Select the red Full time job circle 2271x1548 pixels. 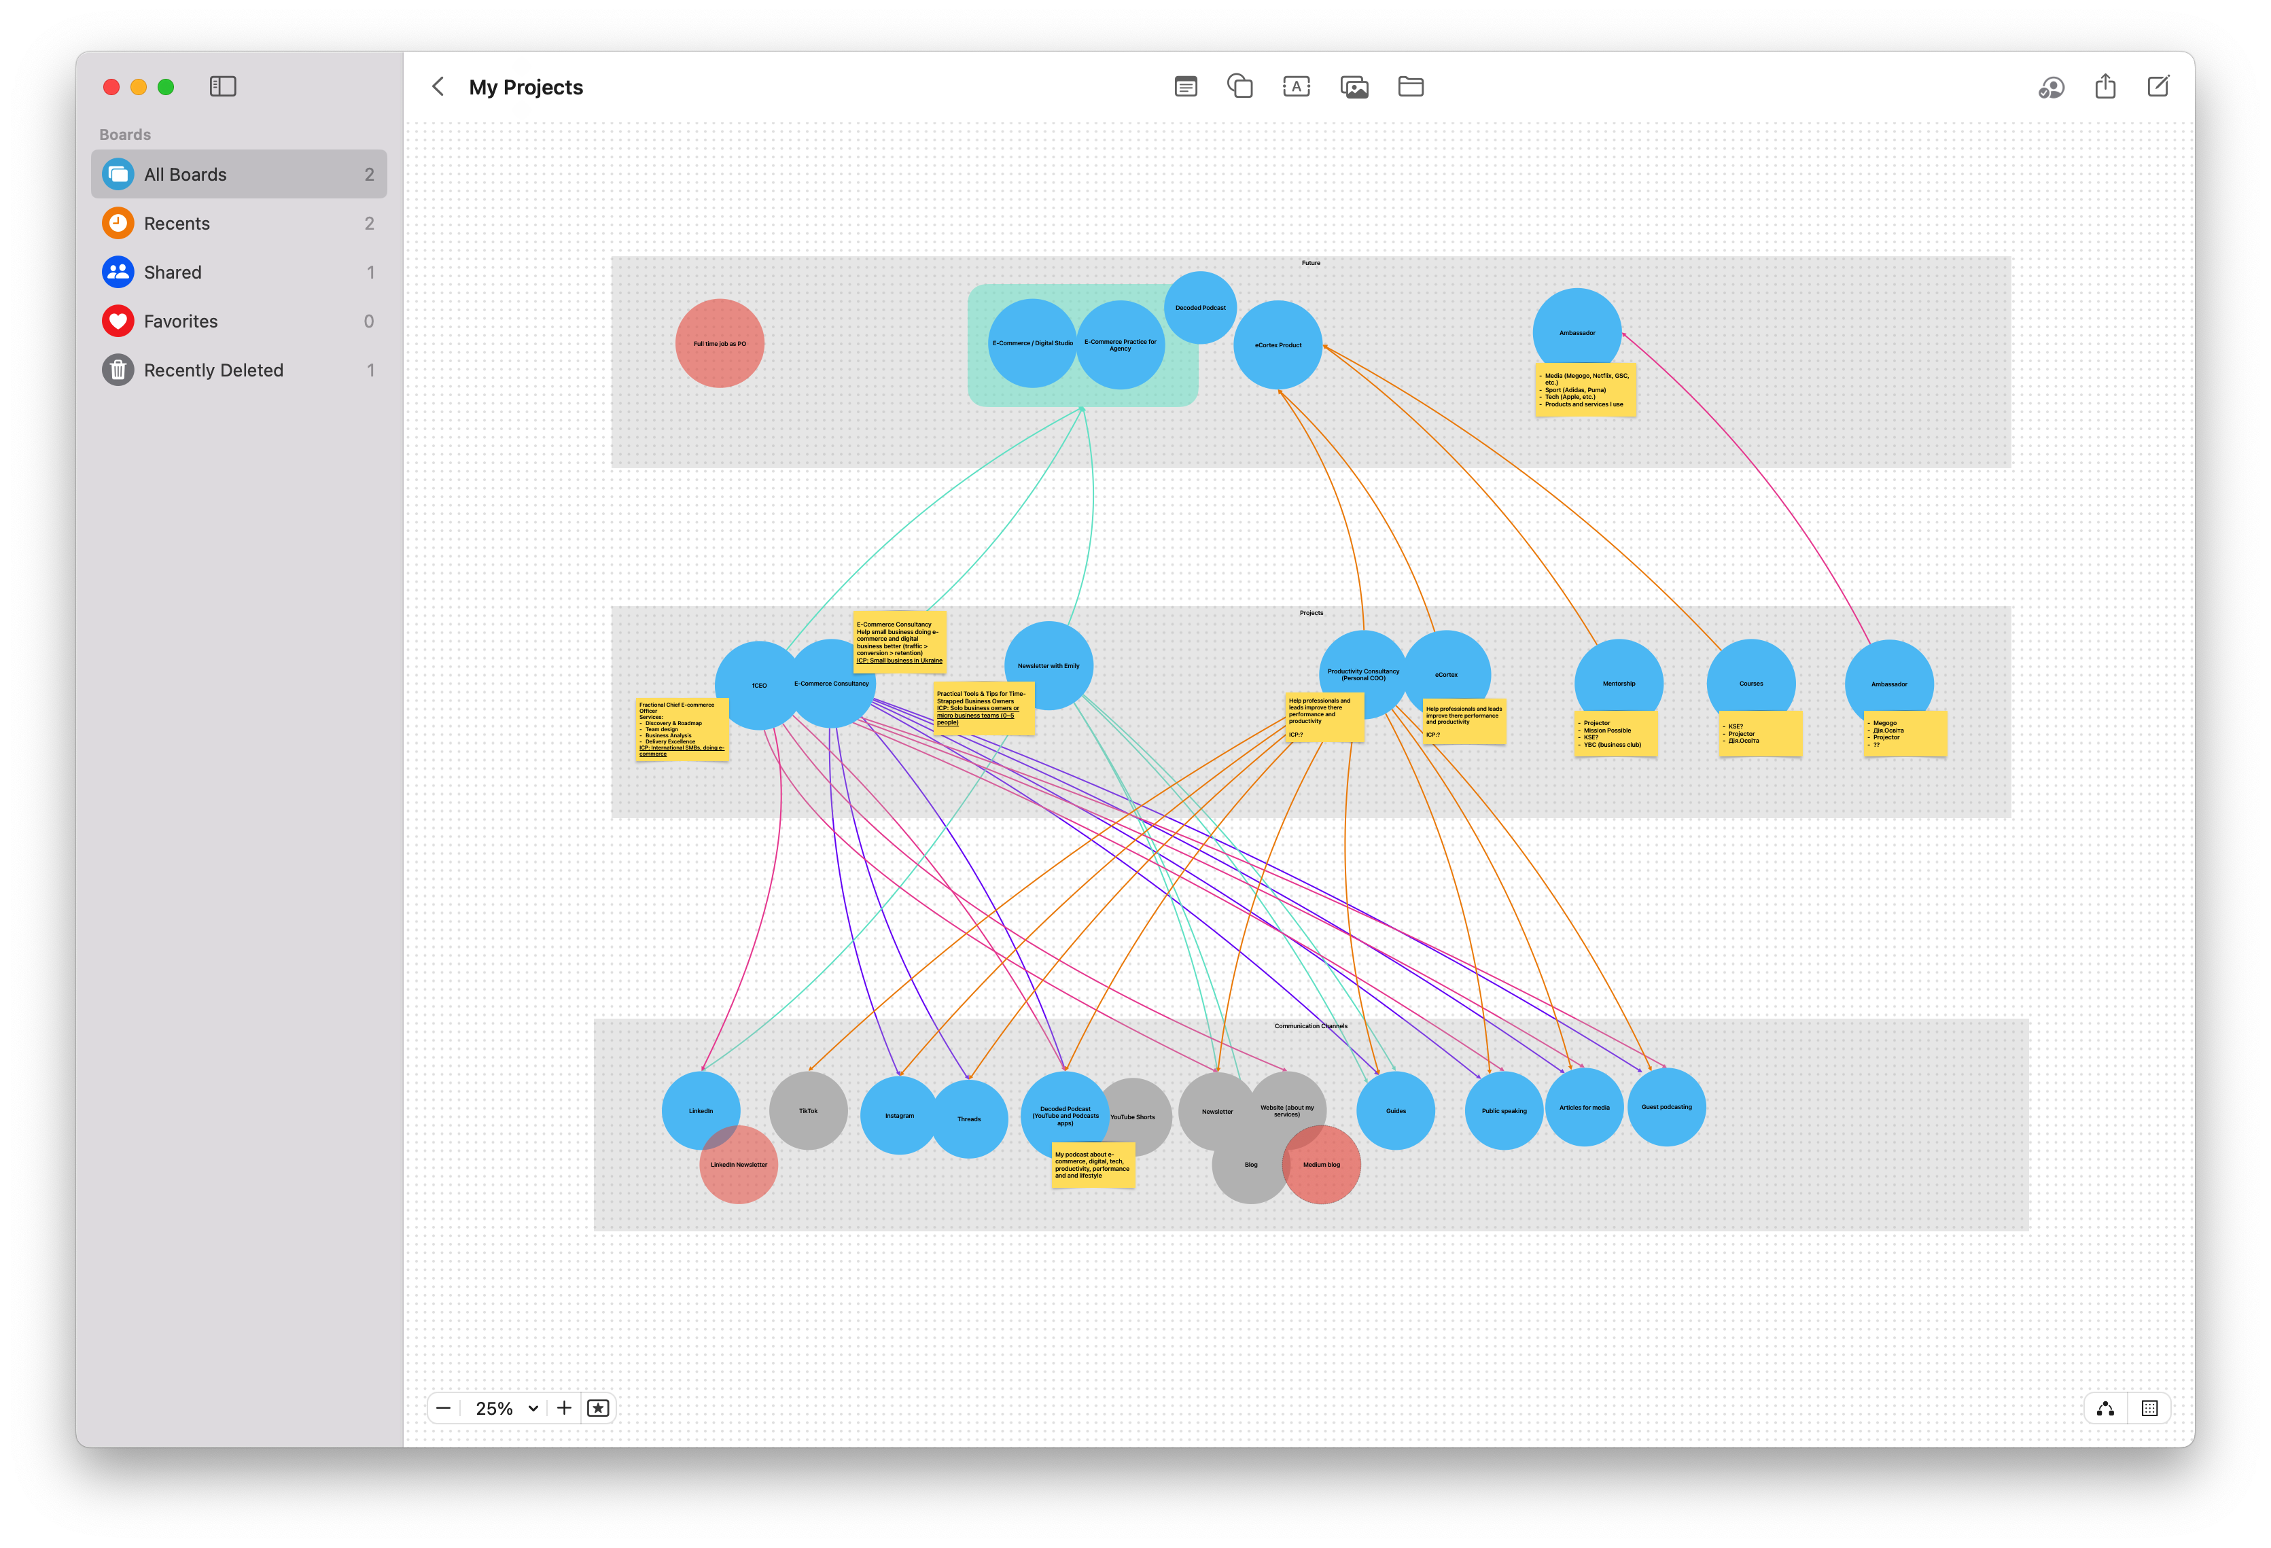719,343
